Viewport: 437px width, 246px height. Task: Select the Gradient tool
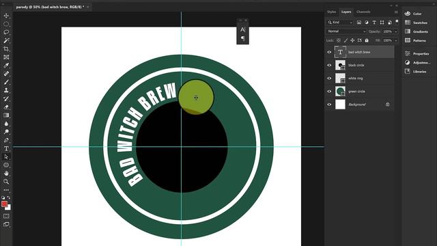click(x=6, y=115)
